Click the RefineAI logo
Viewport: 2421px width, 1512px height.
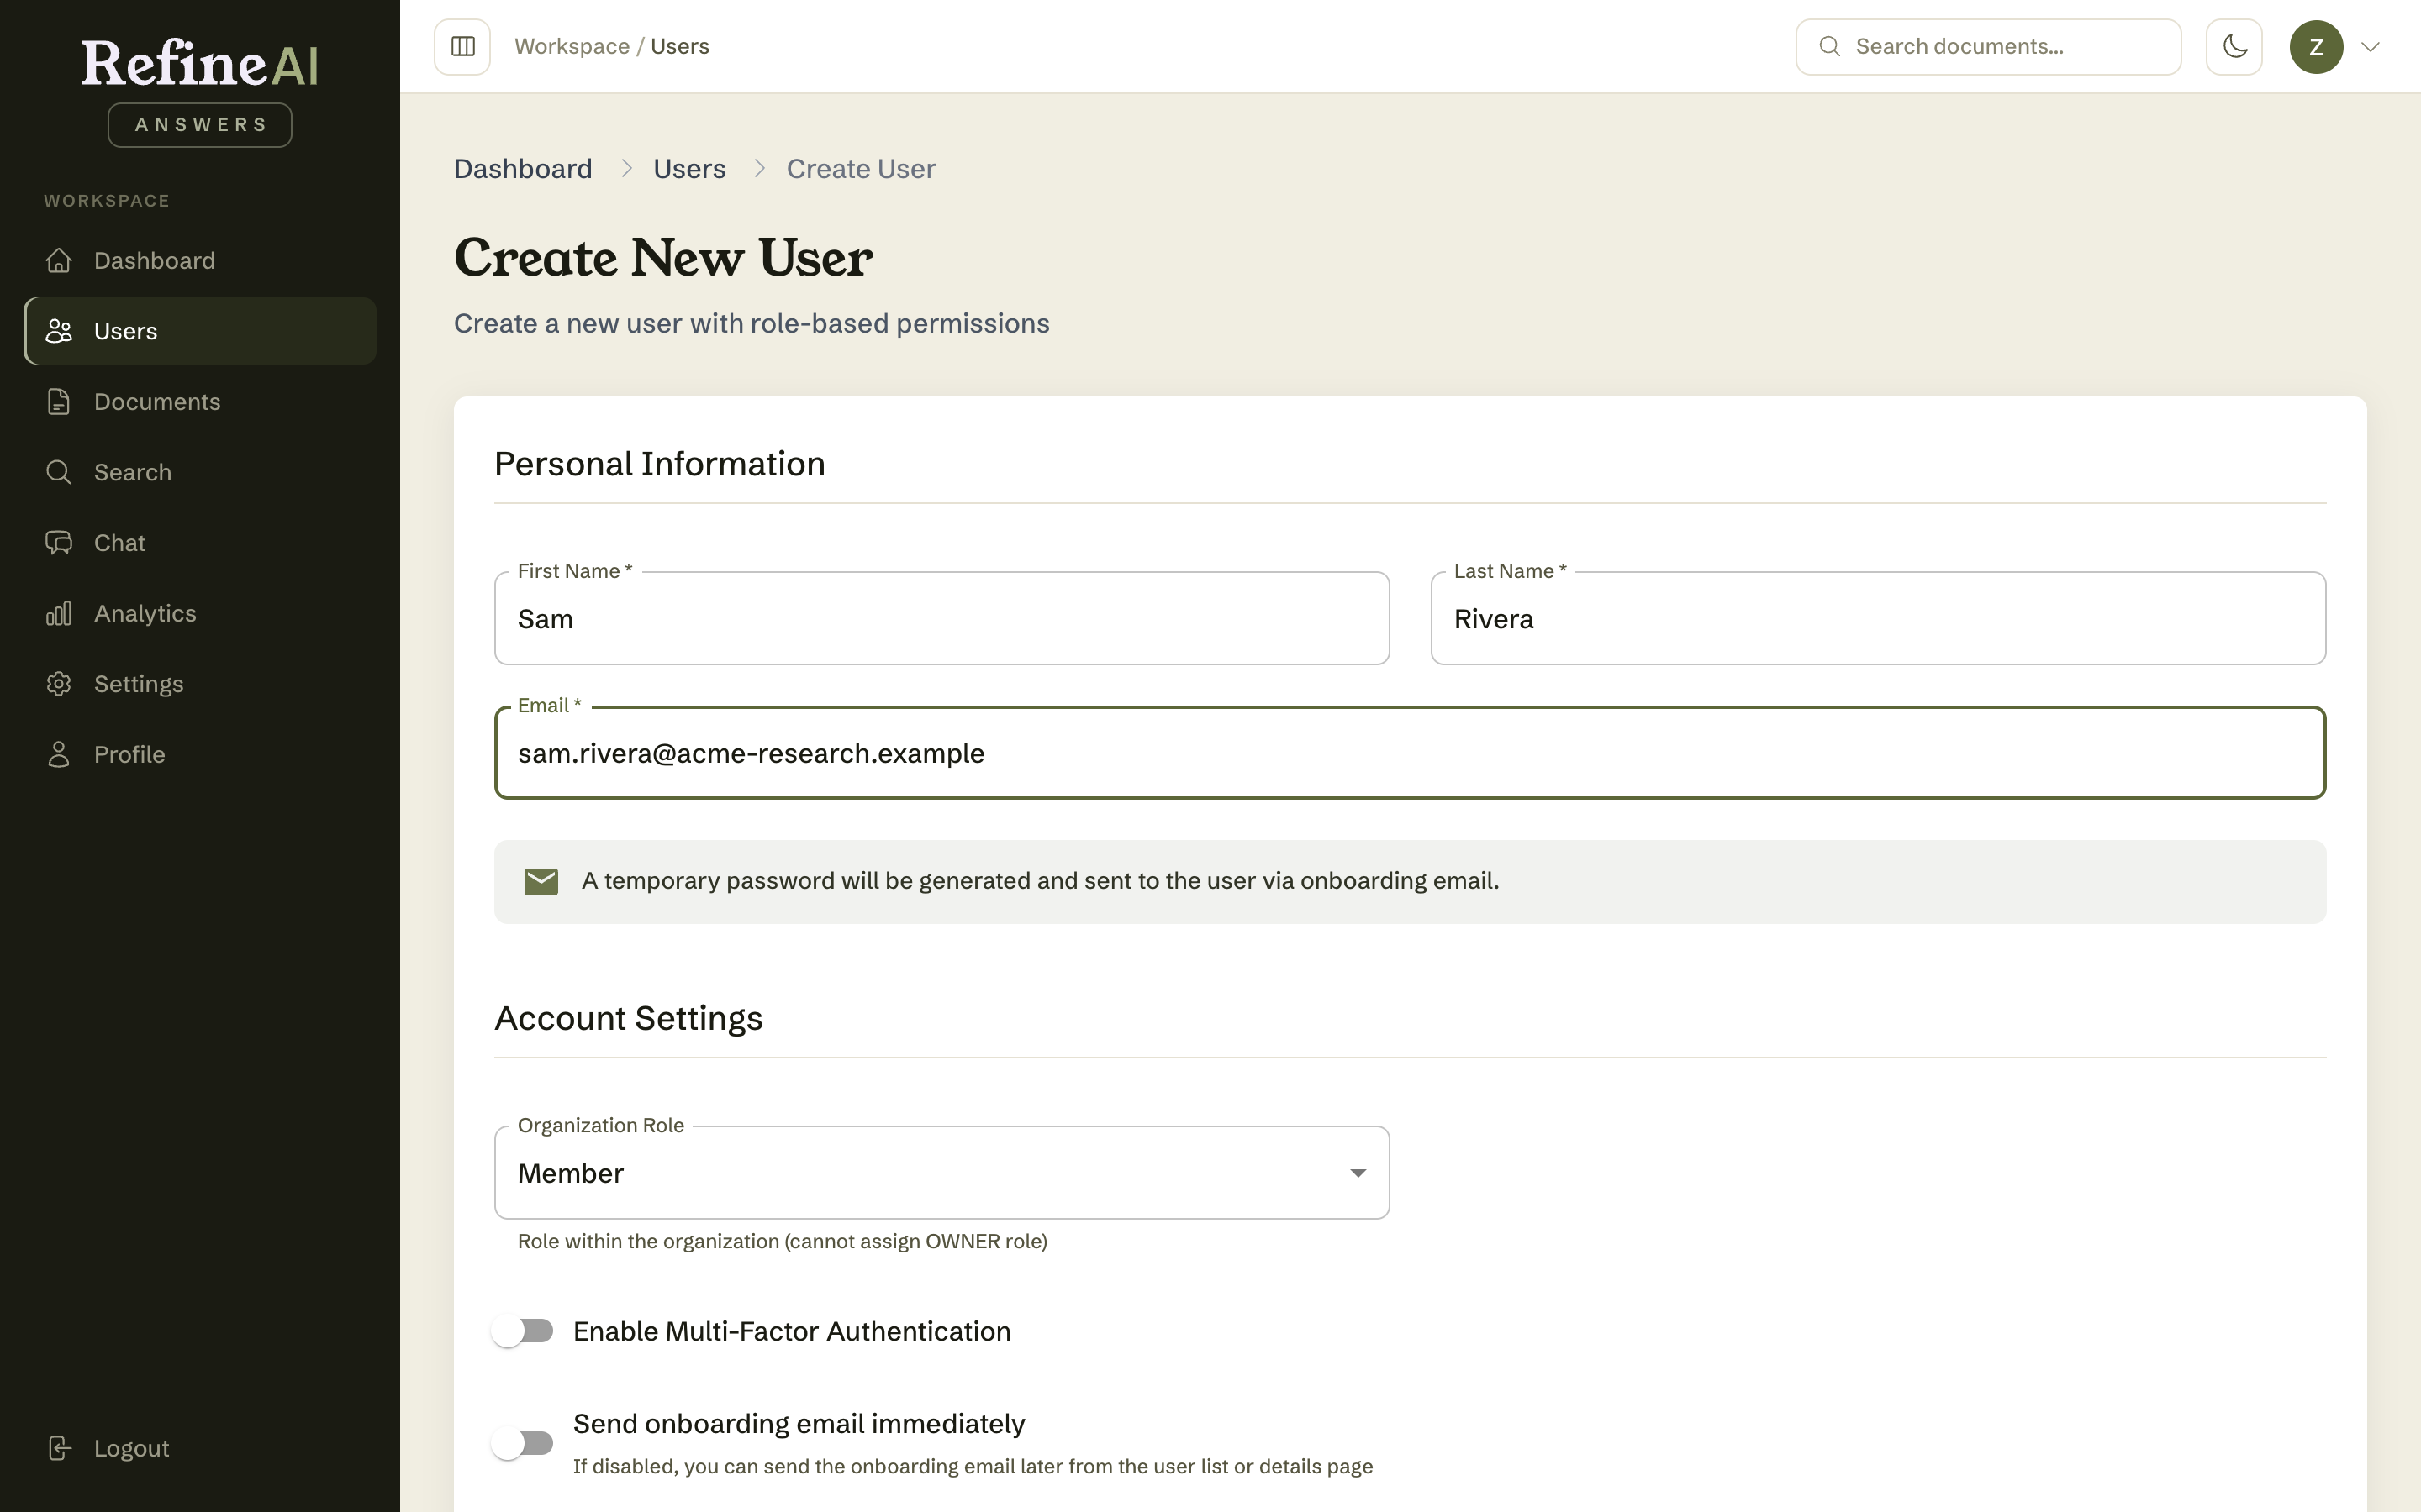(200, 63)
